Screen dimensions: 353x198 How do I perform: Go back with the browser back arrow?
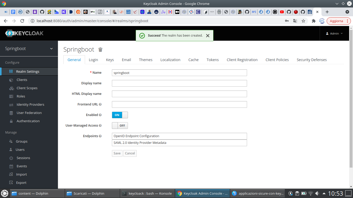pyautogui.click(x=6, y=21)
